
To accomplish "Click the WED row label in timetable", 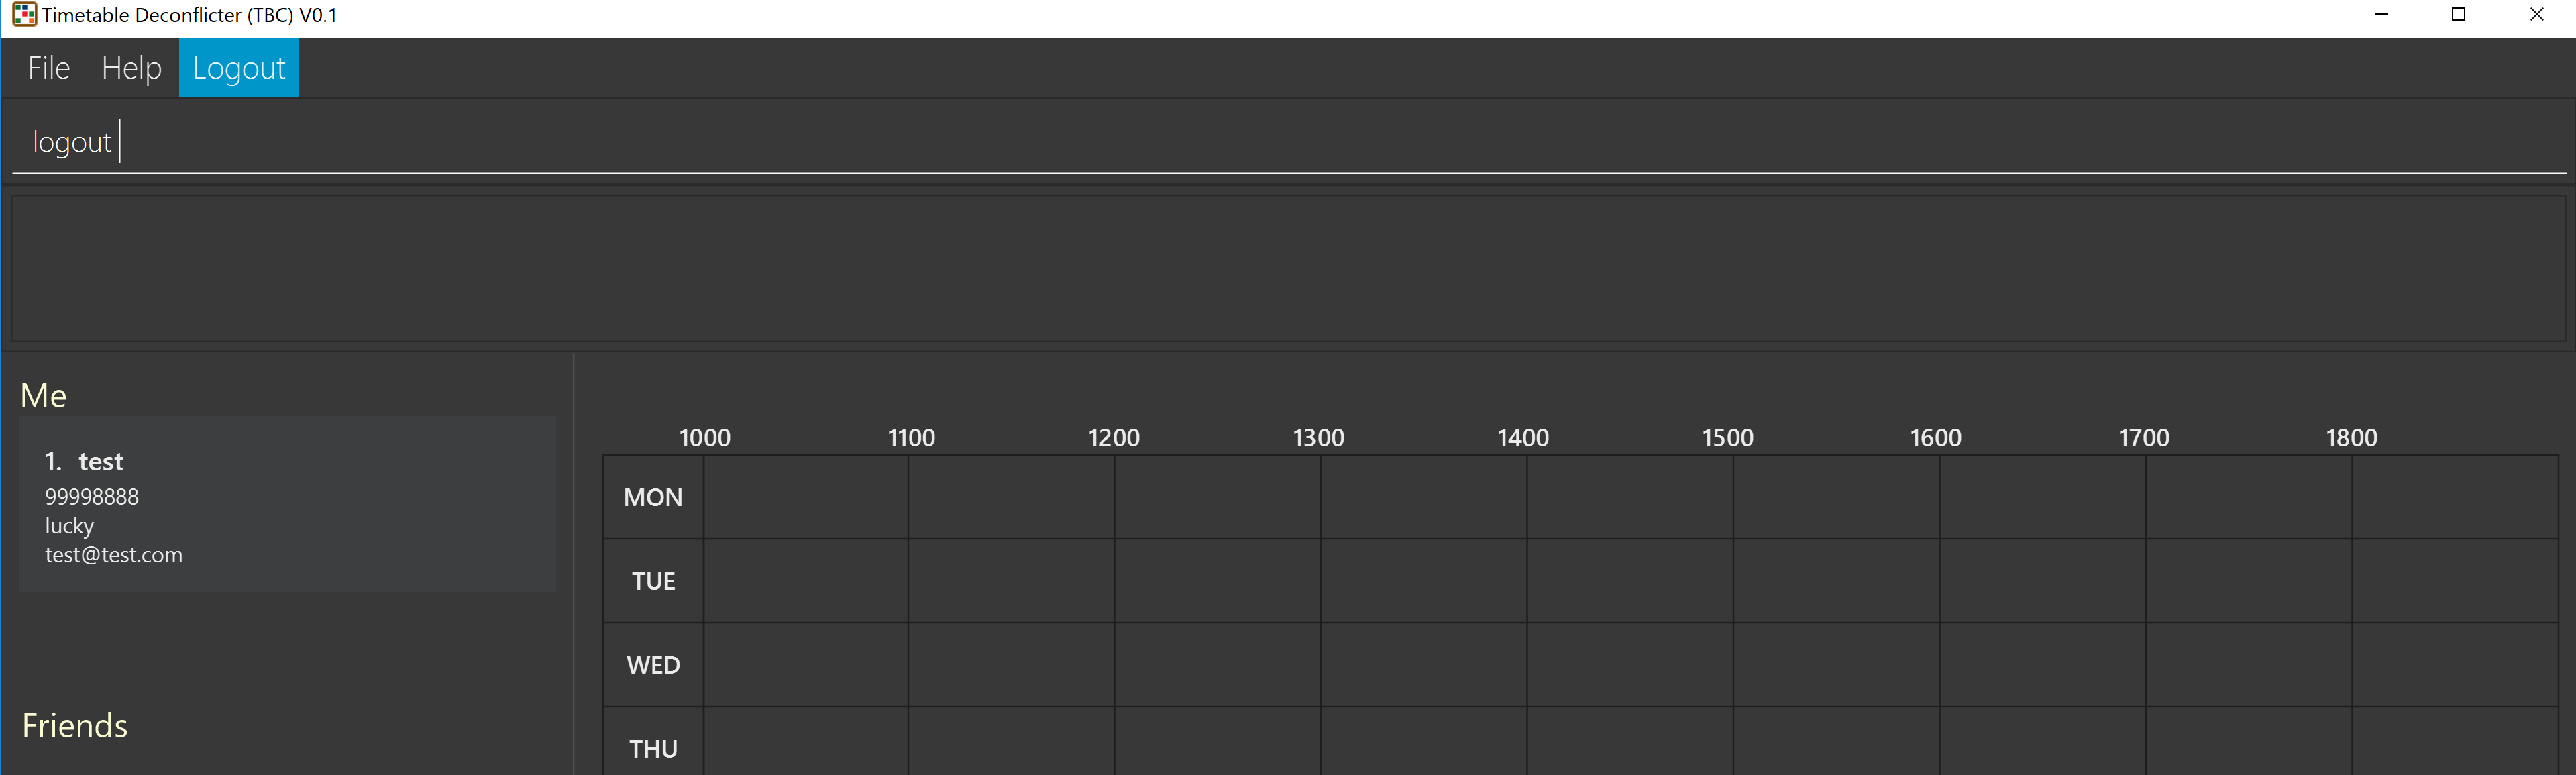I will click(653, 665).
